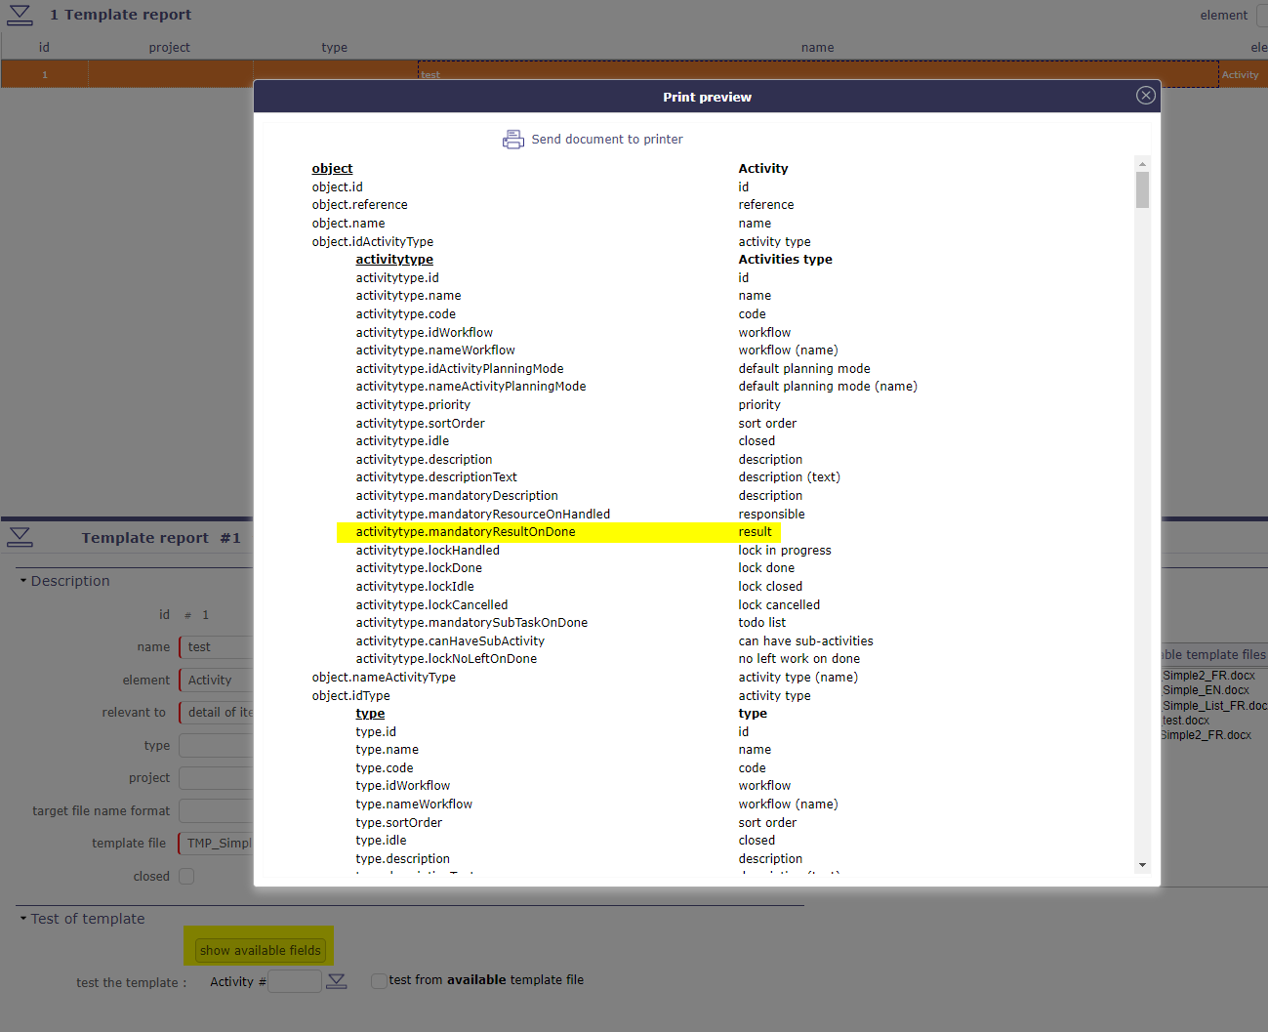The width and height of the screenshot is (1268, 1032).
Task: Sort by the project column header
Action: 169,47
